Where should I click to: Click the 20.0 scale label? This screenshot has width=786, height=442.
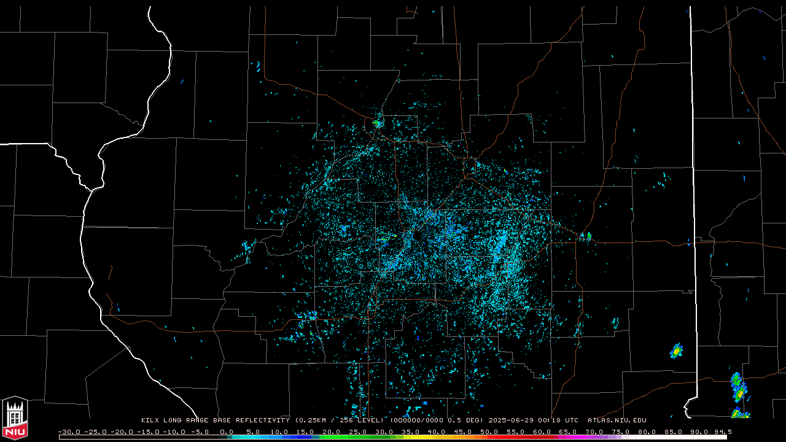coord(332,432)
